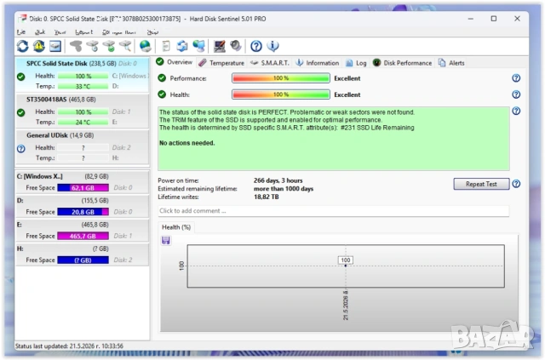Select SPCC Solid State Disk in disk list
Screen dimensions: 545x360
point(83,75)
